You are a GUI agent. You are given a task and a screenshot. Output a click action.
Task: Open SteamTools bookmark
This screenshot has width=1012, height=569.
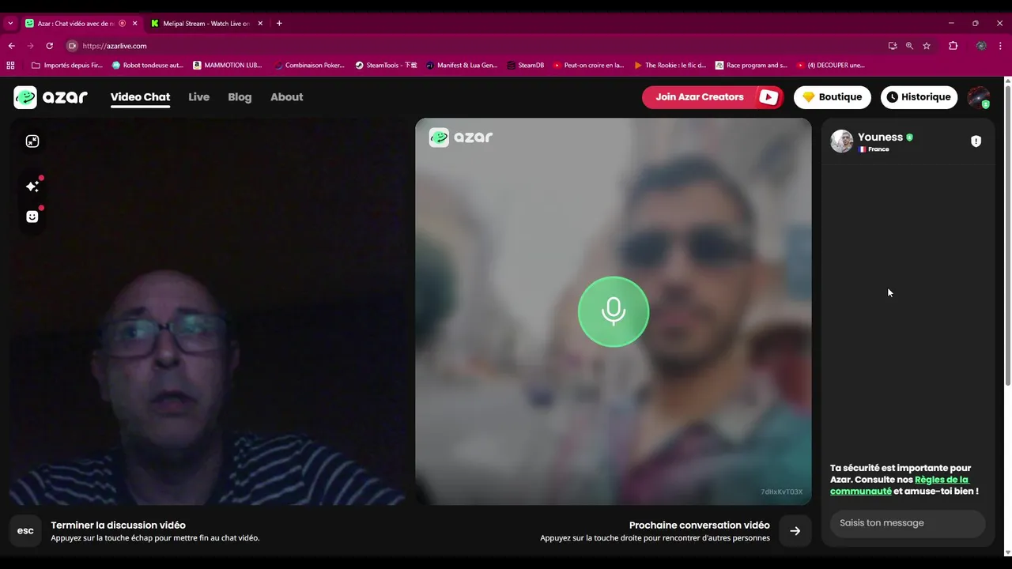click(387, 66)
